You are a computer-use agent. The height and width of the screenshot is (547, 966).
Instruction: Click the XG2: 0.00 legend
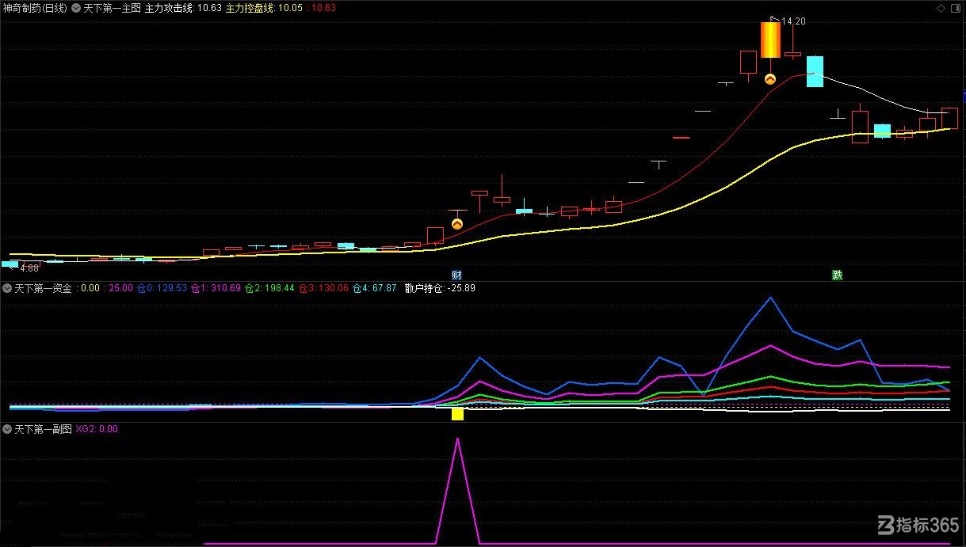pyautogui.click(x=97, y=428)
